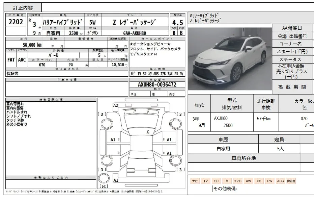Click the エアB airbag badge
Viewport: 314px width, 203px height.
[x=238, y=181]
